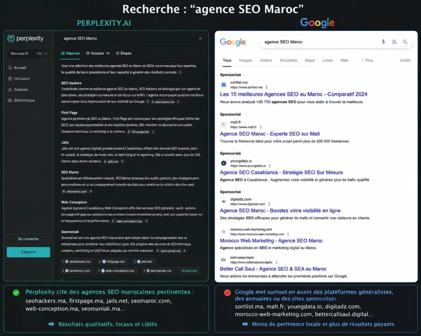Select the Réponse tab in Perplexity
This screenshot has width=421, height=336.
70,53
